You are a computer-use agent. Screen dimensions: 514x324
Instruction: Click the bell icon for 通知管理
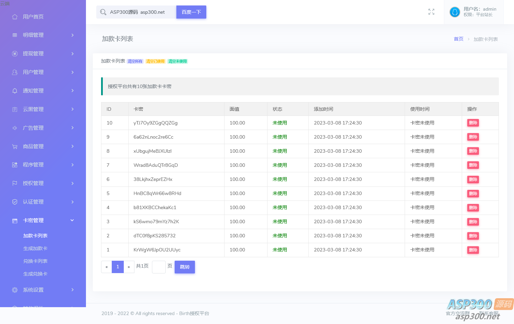click(x=15, y=91)
